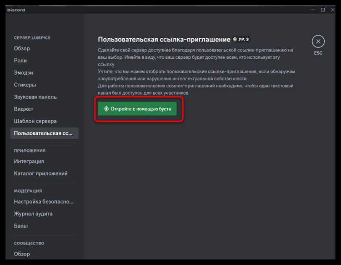341x265 pixels.
Task: Open Каталог приложений item
Action: (40, 173)
